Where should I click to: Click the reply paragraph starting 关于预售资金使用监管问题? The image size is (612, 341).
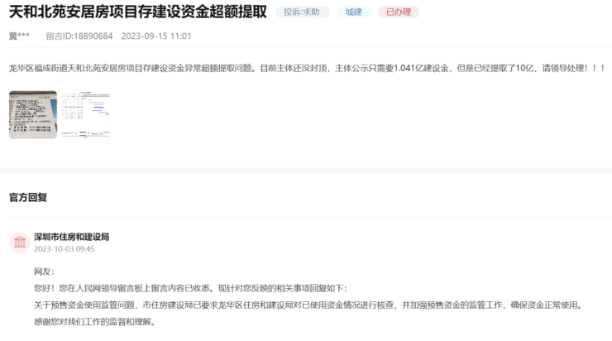click(x=308, y=305)
